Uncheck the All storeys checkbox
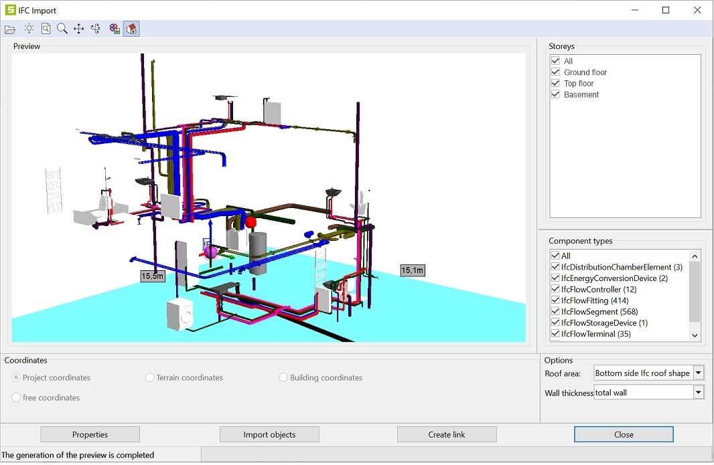Image resolution: width=714 pixels, height=465 pixels. pos(555,61)
